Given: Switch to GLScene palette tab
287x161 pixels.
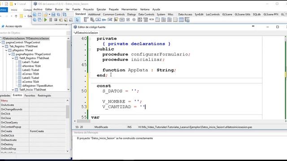Looking at the screenshot, I should tap(227, 14).
